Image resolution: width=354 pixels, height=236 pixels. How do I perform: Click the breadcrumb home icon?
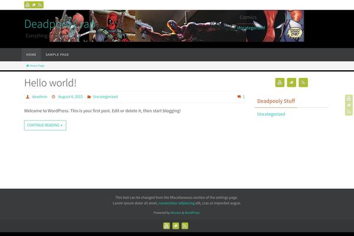pos(27,65)
